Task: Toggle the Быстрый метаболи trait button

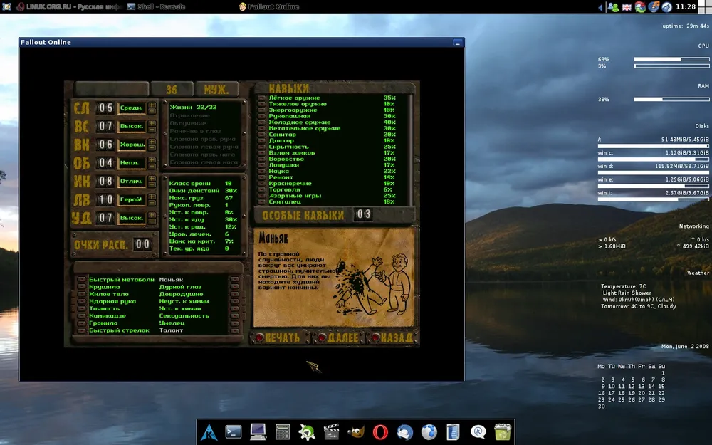Action: (81, 280)
